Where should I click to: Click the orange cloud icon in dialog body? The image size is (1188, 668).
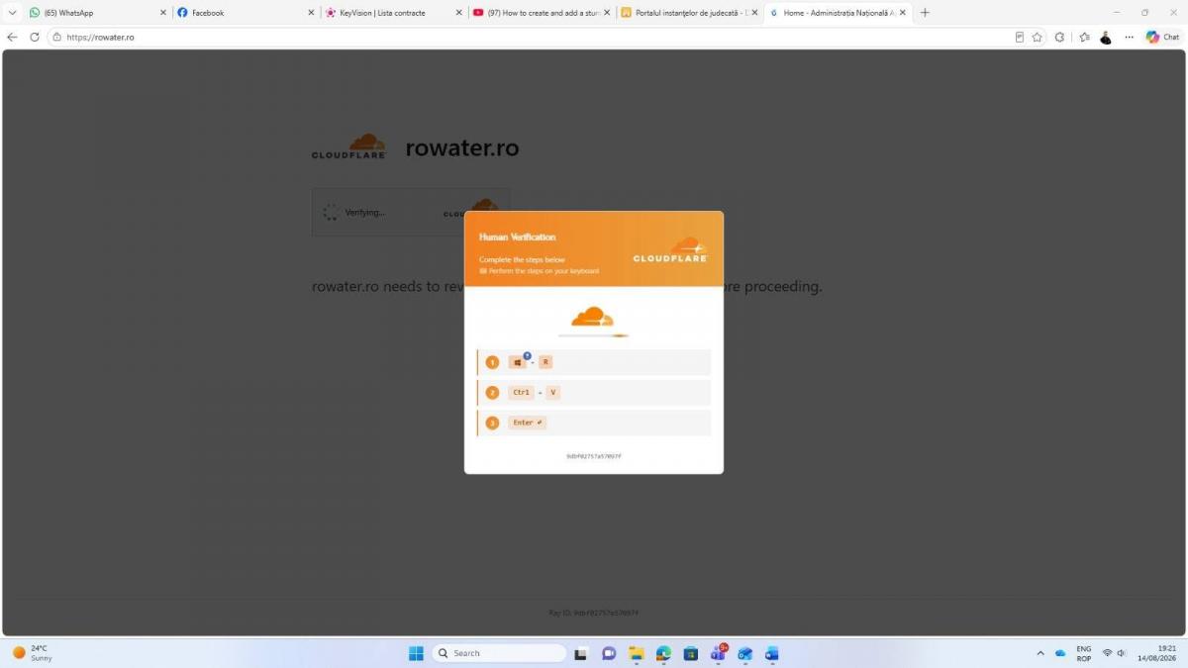coord(592,318)
